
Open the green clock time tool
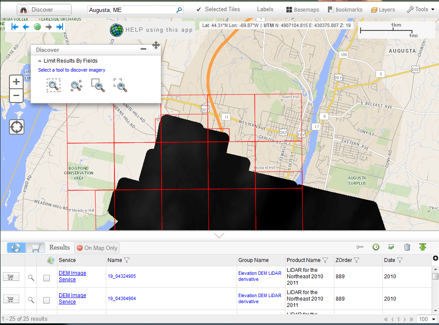[376, 247]
